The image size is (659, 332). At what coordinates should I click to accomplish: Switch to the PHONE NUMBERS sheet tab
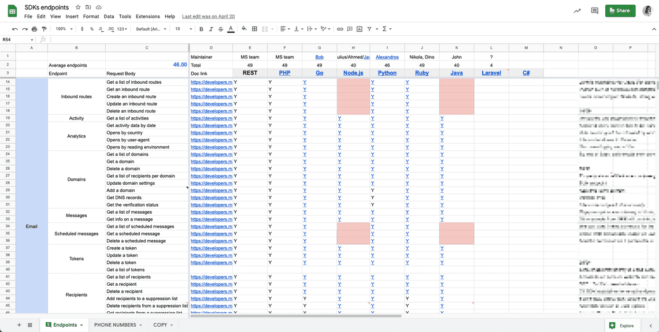click(x=115, y=325)
